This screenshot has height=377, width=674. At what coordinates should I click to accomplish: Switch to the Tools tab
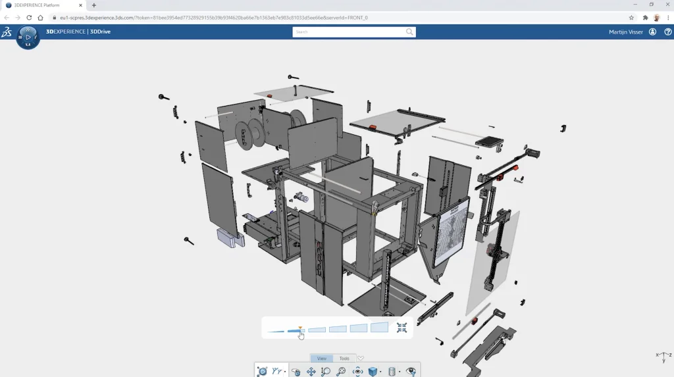344,358
